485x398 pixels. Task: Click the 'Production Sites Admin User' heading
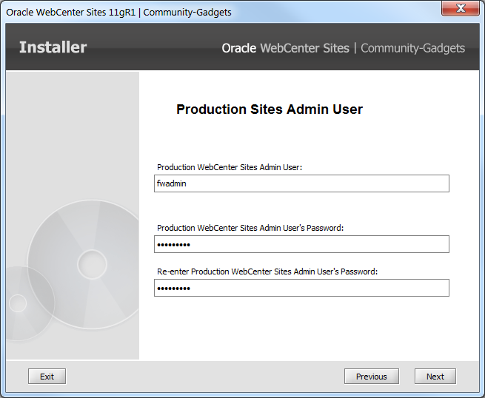point(270,109)
